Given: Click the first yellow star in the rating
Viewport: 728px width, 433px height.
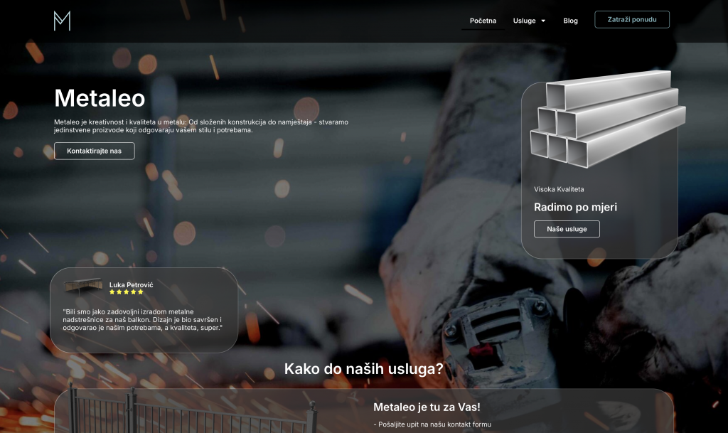Looking at the screenshot, I should pyautogui.click(x=112, y=292).
